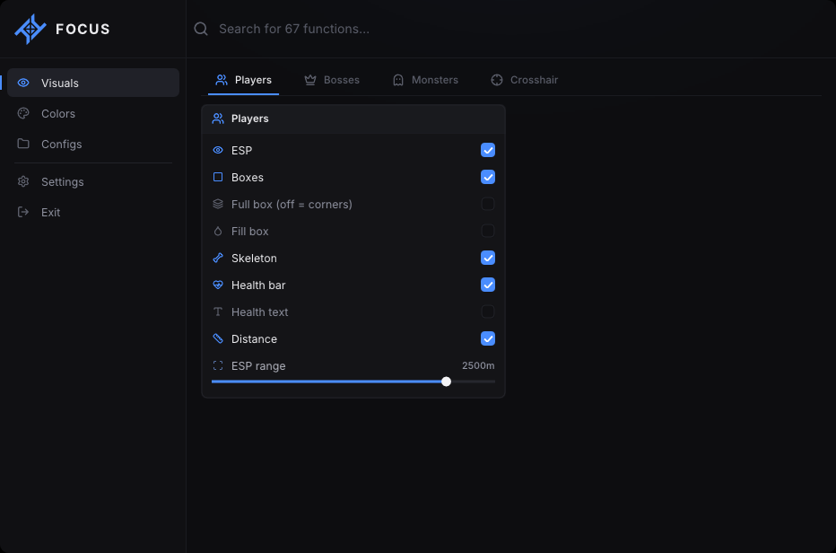Click the Health bar heart icon

[218, 285]
